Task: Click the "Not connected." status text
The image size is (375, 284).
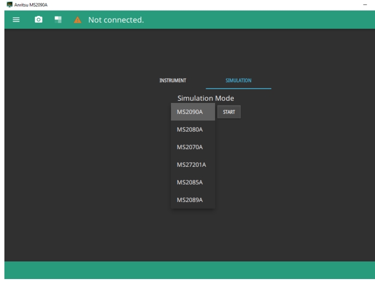Action: pos(116,20)
